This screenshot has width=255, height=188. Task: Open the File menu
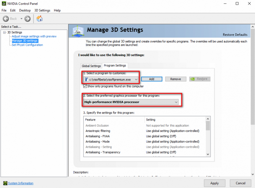4,10
